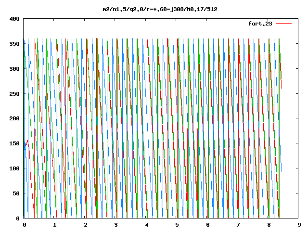The width and height of the screenshot is (308, 231).
Task: Click the x-axis label 6
Action: [208, 225]
